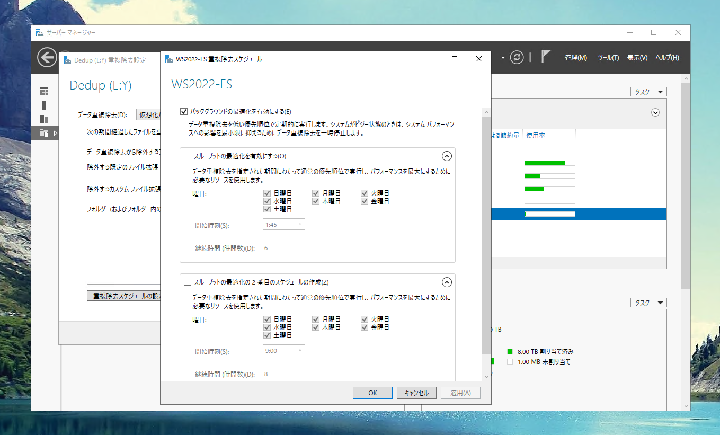Click the 'Dedup (E:¥)' heading text

point(101,85)
